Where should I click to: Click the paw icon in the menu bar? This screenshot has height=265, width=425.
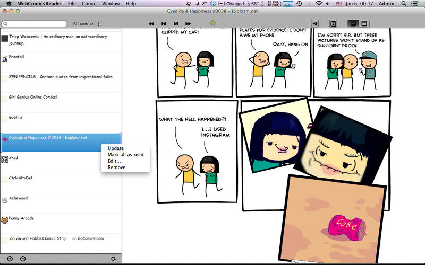pyautogui.click(x=188, y=4)
